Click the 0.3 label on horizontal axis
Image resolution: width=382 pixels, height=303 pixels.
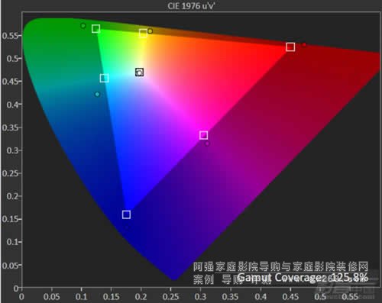pyautogui.click(x=200, y=297)
